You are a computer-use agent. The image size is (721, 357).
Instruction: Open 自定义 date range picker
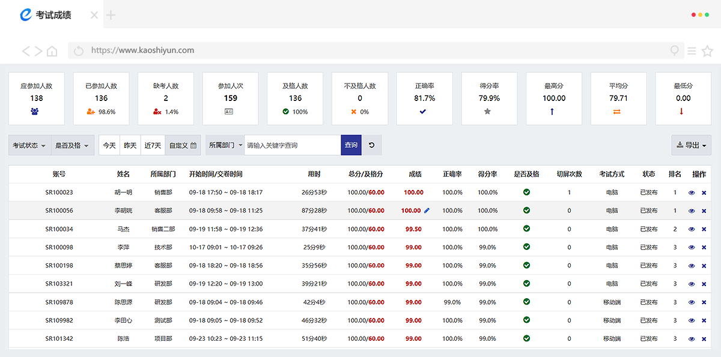coord(183,145)
